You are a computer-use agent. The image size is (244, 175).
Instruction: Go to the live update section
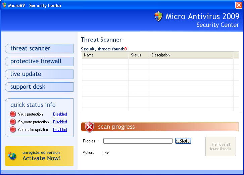(39, 74)
